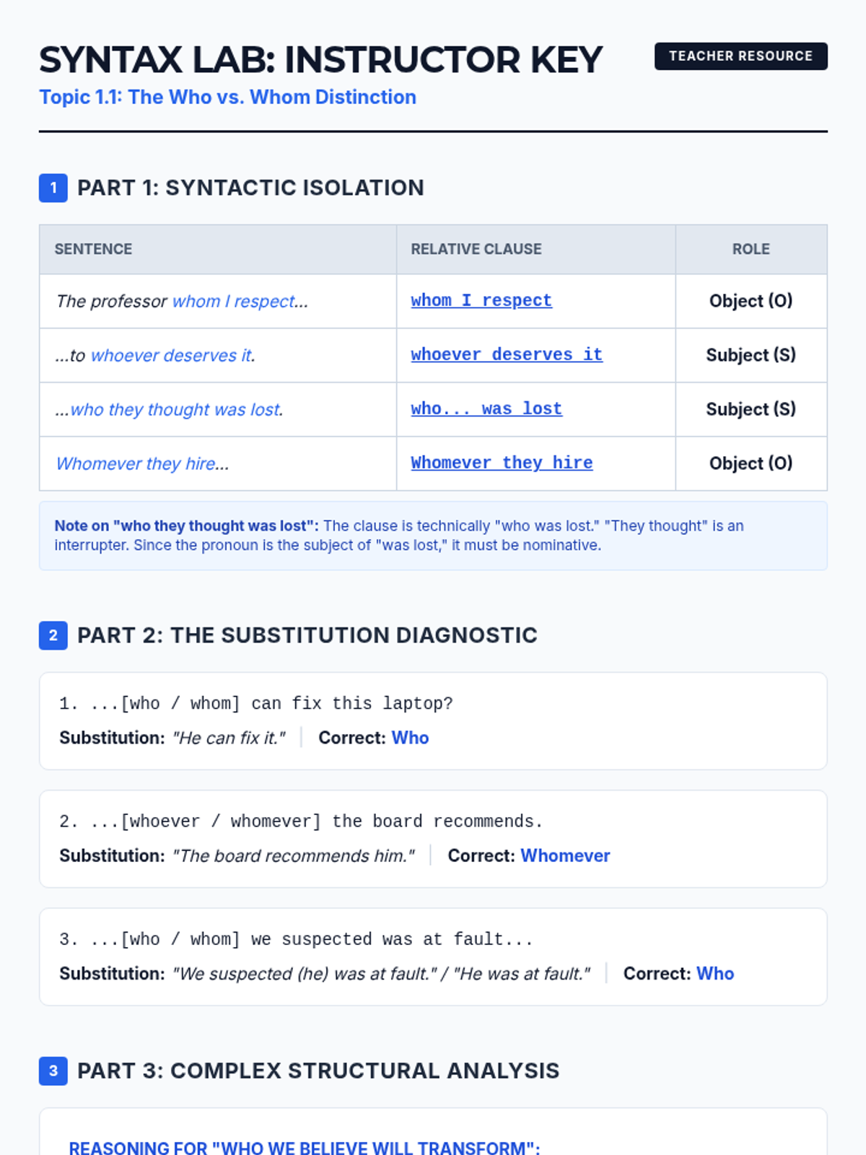Click the 'who... was lost' link
This screenshot has height=1155, width=866.
[x=486, y=409]
